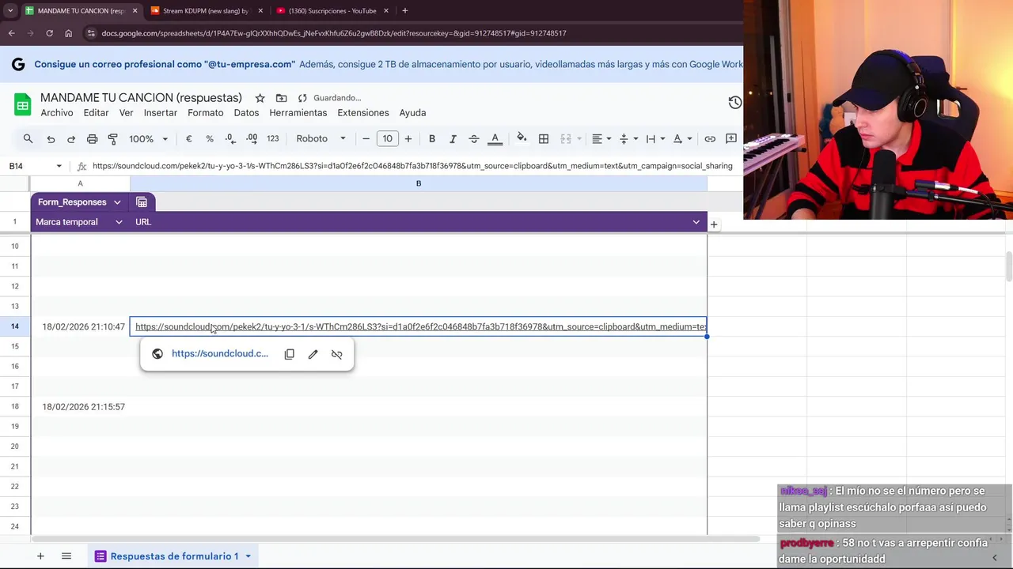Reload the page in the browser
Screen dimensions: 1013x569
point(49,33)
